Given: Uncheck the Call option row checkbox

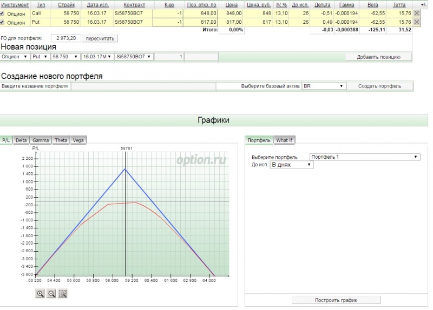Looking at the screenshot, I should pos(3,13).
